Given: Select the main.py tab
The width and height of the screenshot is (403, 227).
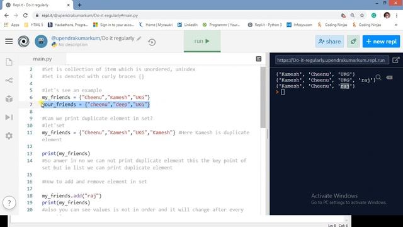Looking at the screenshot, I should pos(42,59).
